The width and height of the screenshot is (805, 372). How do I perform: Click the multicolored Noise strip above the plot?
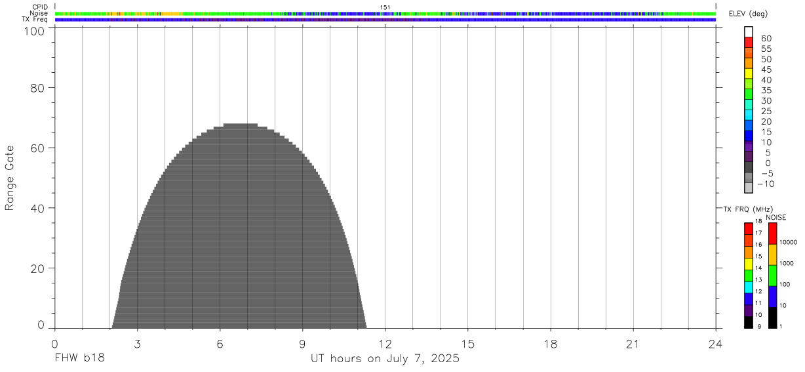pos(385,13)
